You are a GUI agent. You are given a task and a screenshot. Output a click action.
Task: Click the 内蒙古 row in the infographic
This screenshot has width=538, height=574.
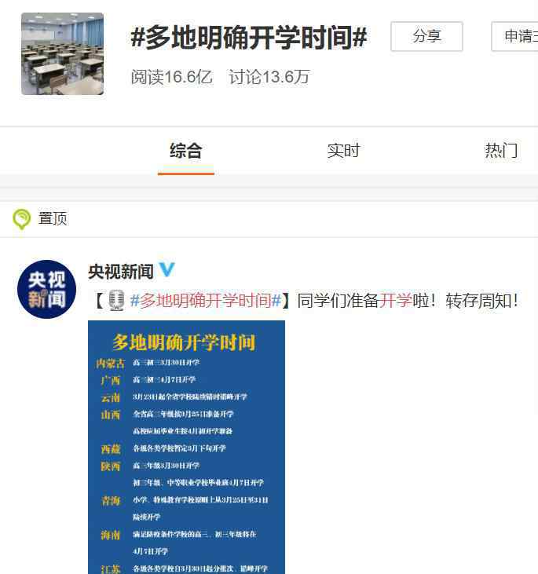(x=148, y=363)
